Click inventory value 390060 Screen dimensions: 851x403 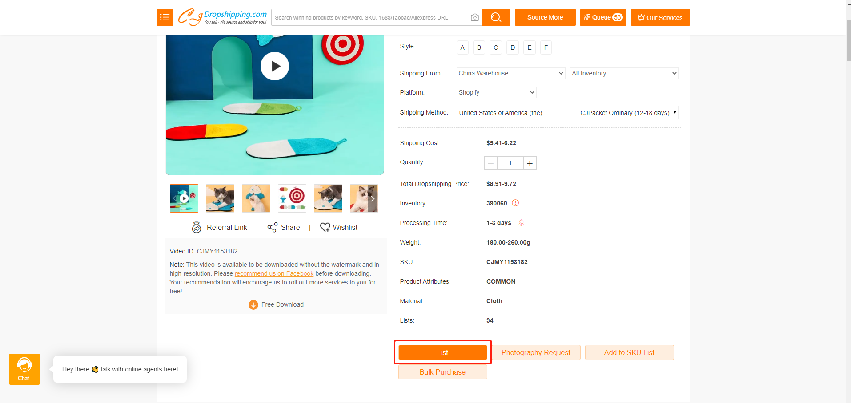497,203
